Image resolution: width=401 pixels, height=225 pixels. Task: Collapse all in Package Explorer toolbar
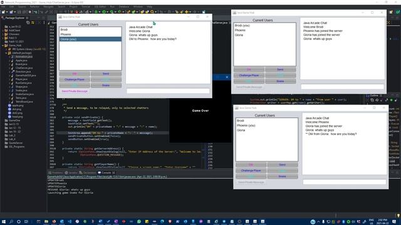point(28,22)
